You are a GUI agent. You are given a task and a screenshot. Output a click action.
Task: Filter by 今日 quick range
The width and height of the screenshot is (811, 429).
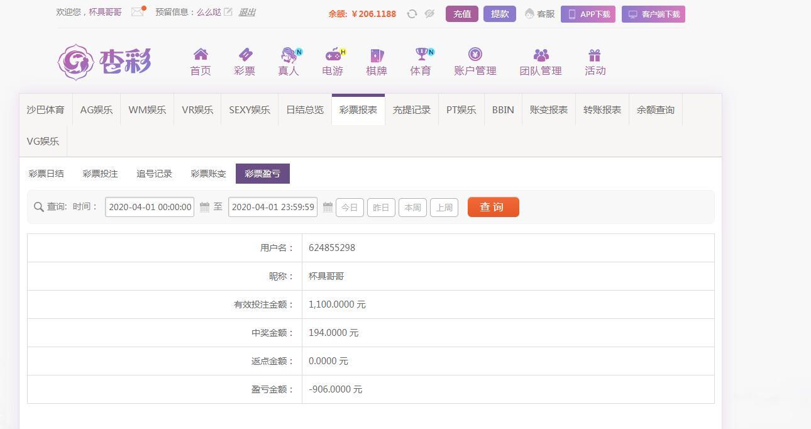point(350,208)
